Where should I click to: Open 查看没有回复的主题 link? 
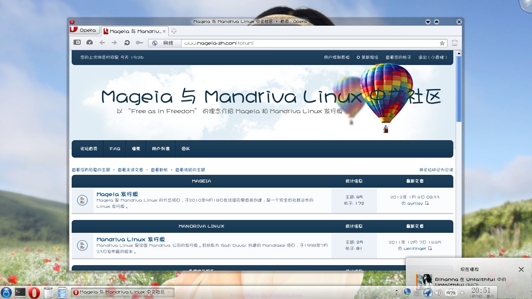click(91, 170)
